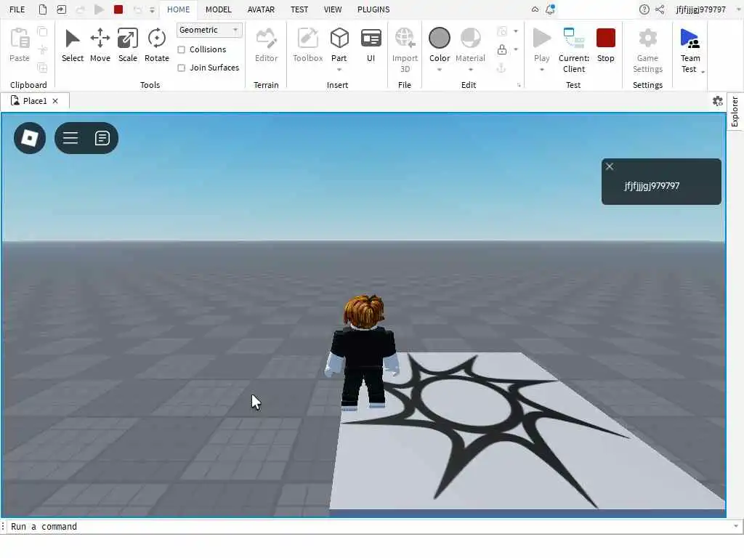Open the UI insert tool

coord(371,45)
